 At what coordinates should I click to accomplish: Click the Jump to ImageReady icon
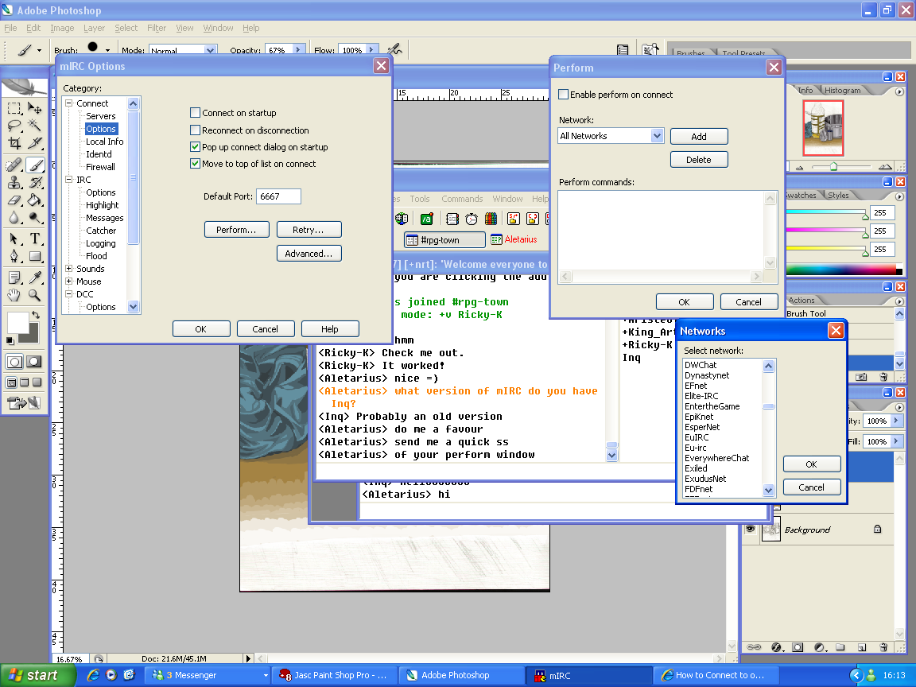coord(24,402)
